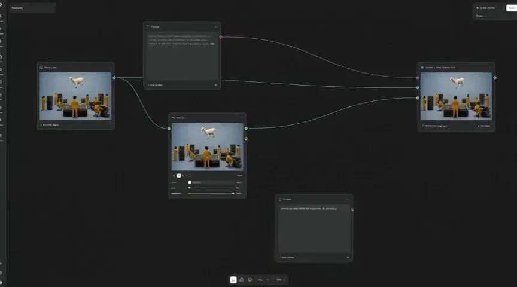Click the generated sheep image in the right node
The width and height of the screenshot is (517, 287).
click(x=457, y=96)
